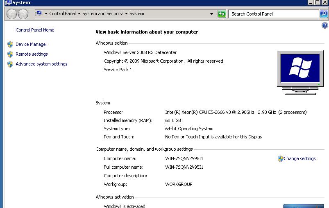
Task: Refresh the System page
Action: click(x=222, y=14)
